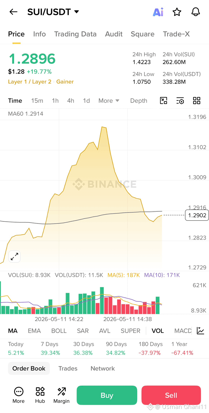Tap the 2026-05-11 14:38 time label

(x=127, y=319)
